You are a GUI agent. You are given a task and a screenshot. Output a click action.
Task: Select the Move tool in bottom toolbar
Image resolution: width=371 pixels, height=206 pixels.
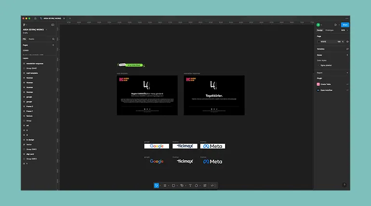coord(156,185)
